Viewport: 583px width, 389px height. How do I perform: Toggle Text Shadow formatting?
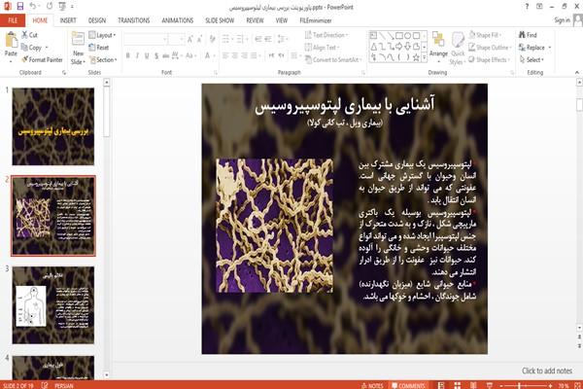coord(156,55)
